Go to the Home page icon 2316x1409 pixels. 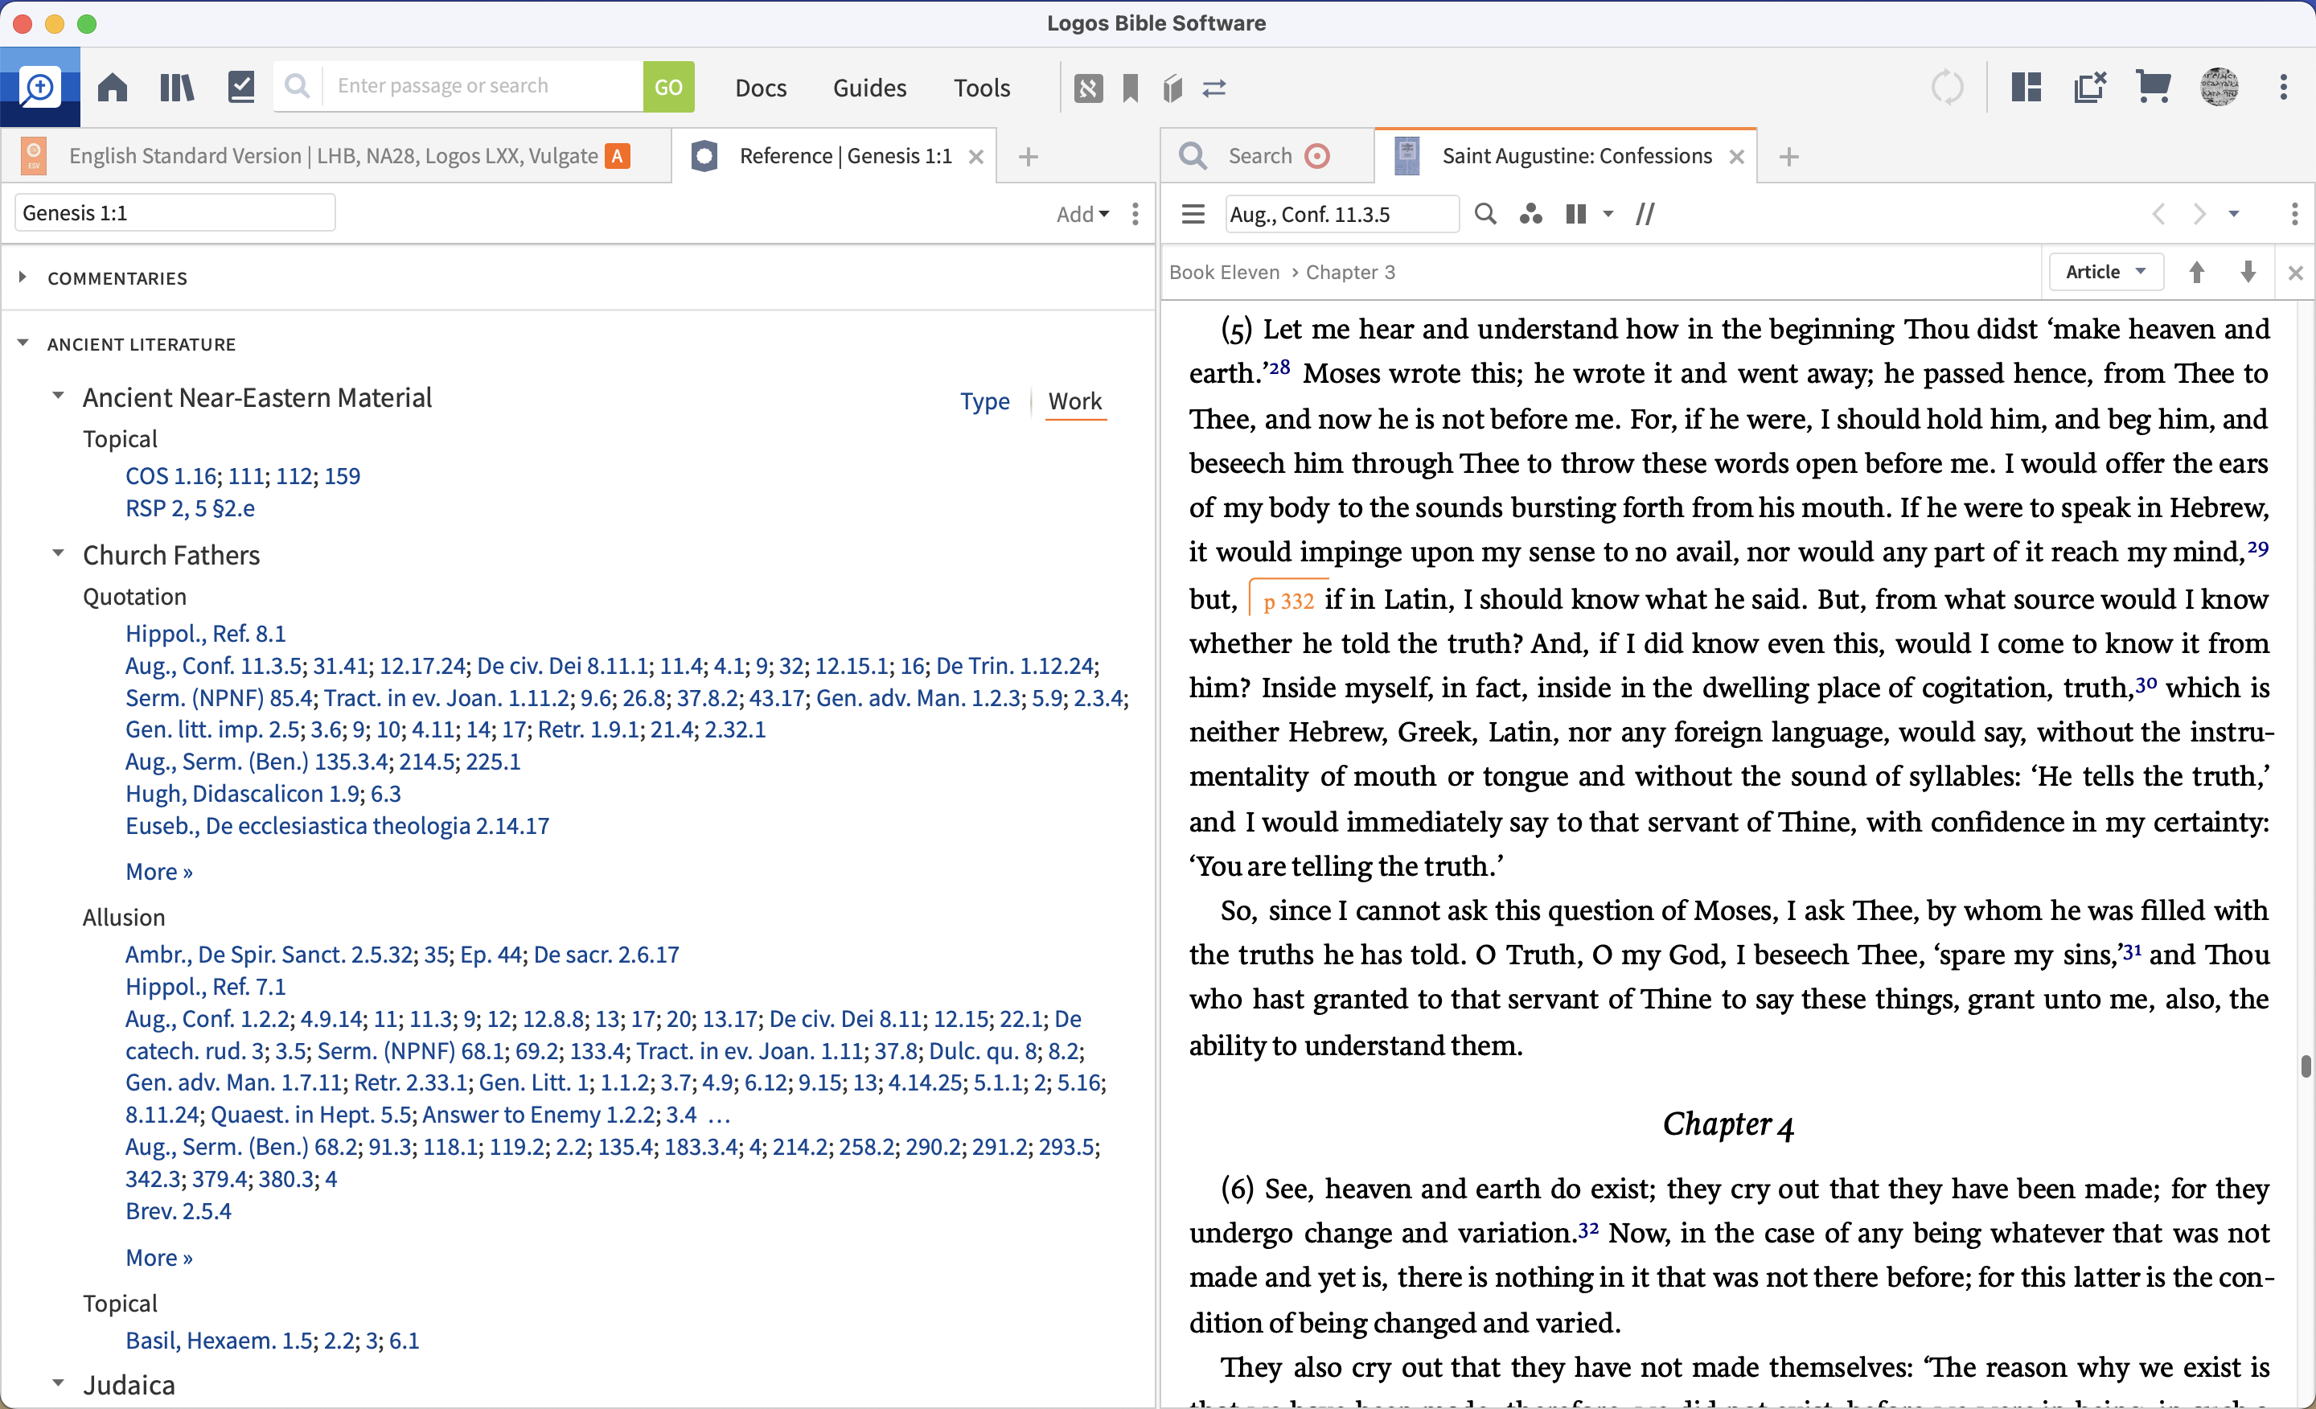pos(113,88)
